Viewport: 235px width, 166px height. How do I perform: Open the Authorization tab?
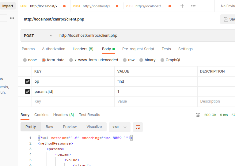(x=54, y=49)
